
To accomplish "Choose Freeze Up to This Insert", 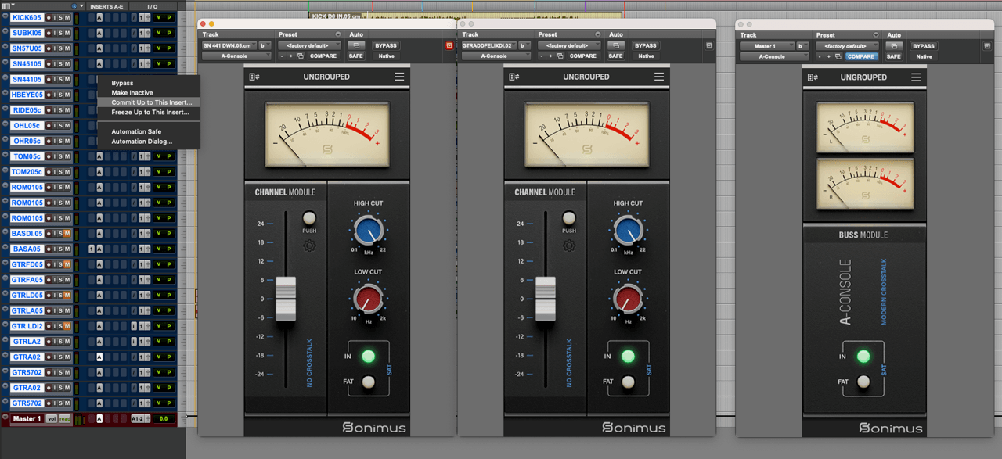I will click(150, 113).
